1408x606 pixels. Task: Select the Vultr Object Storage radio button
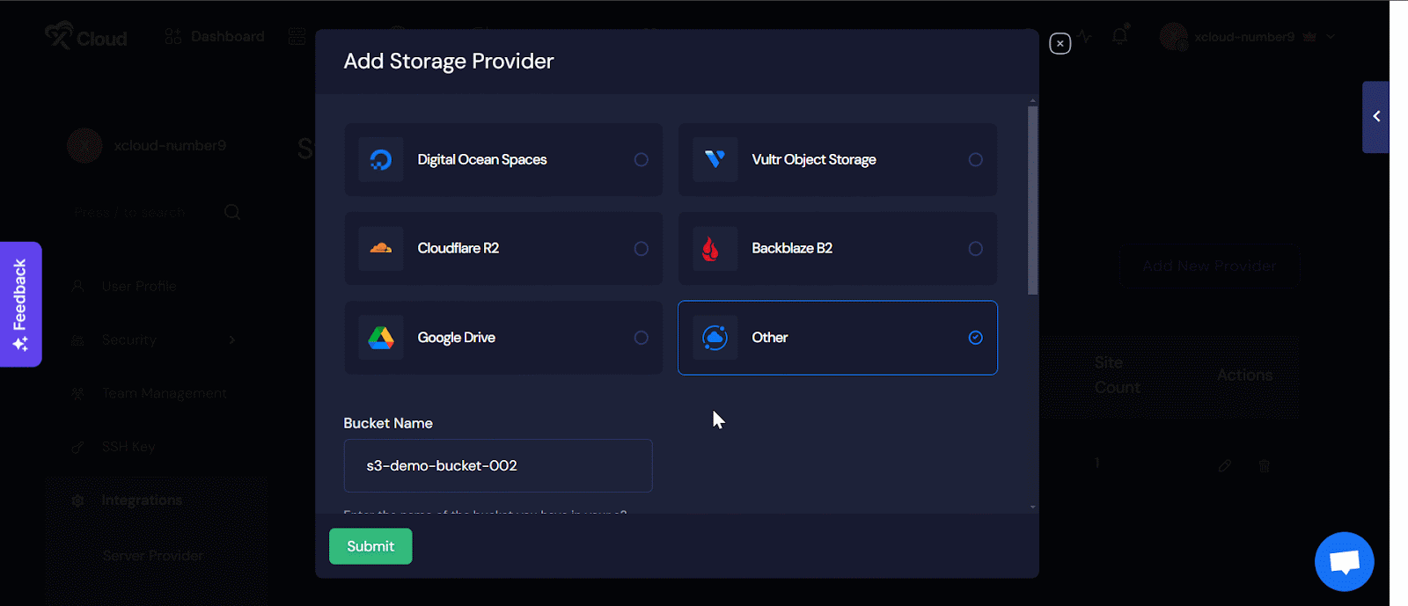pyautogui.click(x=976, y=160)
